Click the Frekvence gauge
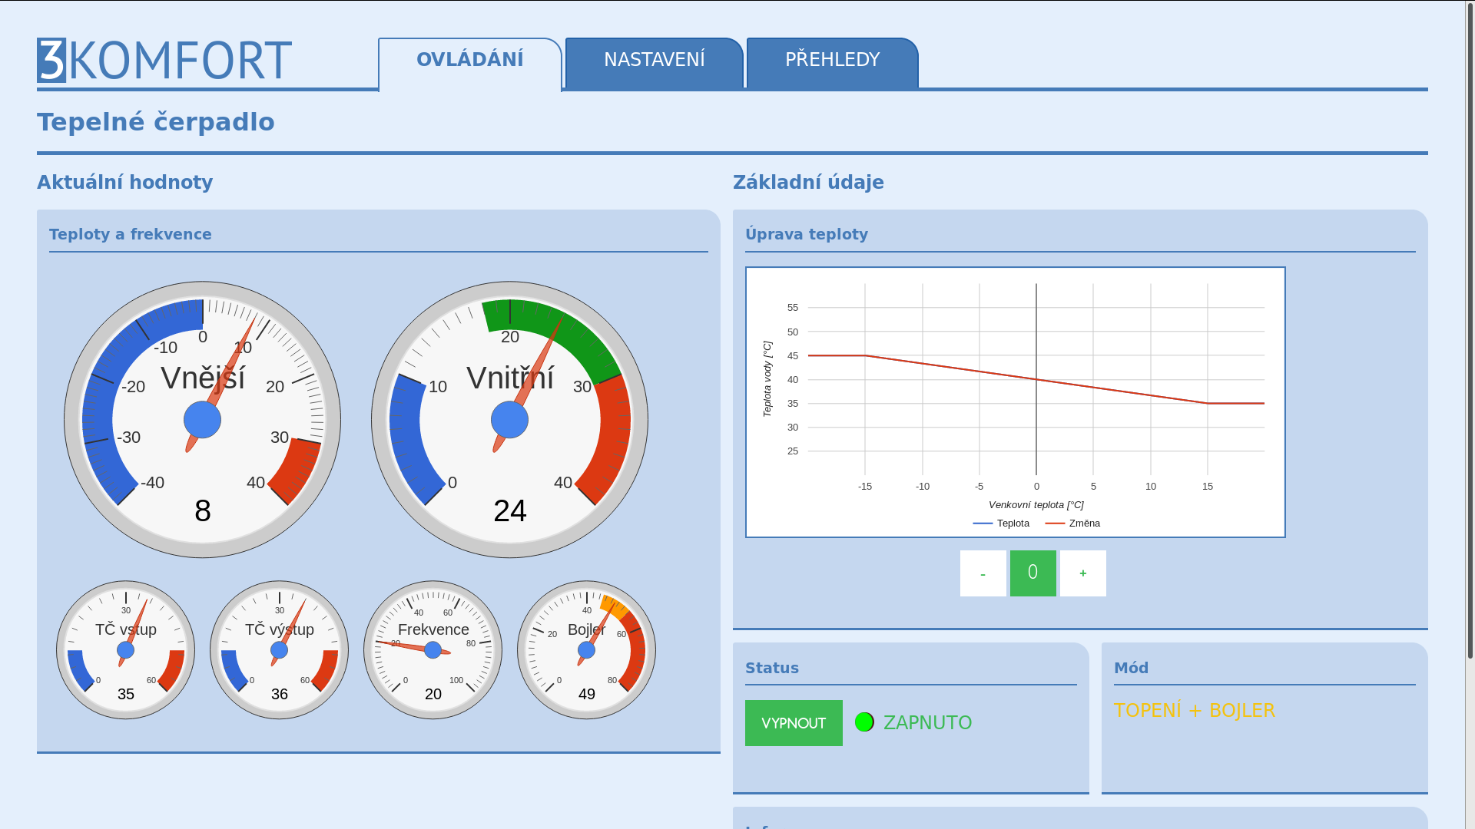The width and height of the screenshot is (1475, 829). click(x=433, y=650)
